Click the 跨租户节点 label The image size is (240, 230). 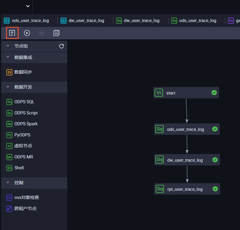[x=25, y=209]
